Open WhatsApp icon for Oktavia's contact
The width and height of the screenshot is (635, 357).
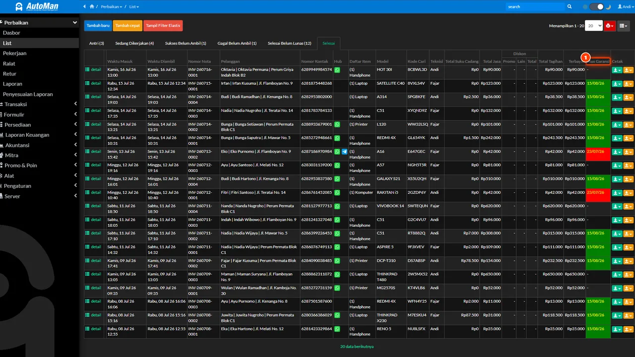337,70
